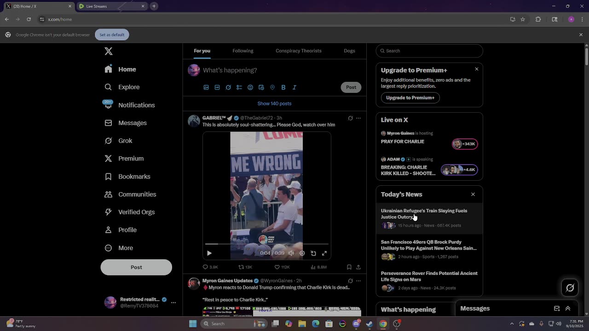Toggle picture-in-picture for the video
Viewport: 589px width, 331px height.
coord(313,253)
